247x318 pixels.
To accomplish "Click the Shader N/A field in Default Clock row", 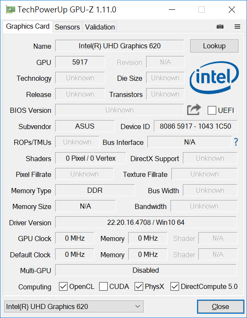I will [x=218, y=254].
